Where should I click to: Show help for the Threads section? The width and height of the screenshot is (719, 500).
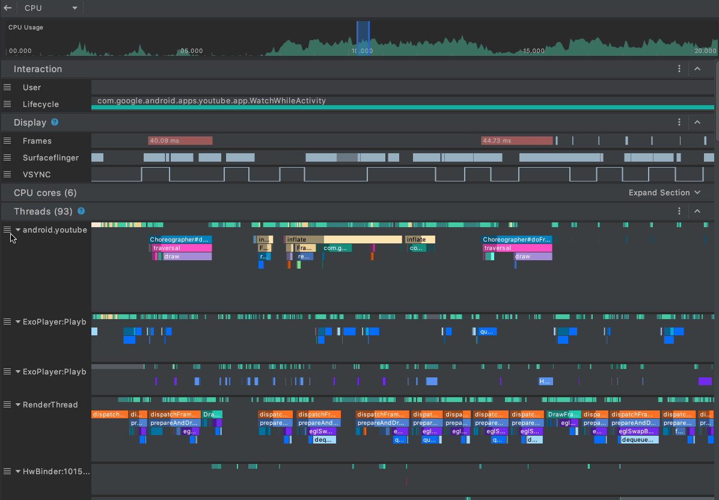coord(81,211)
